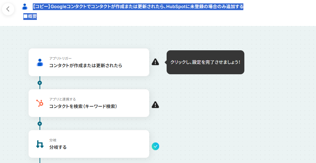Click the クリックし、設定を完了させましょう! tooltip
316x163 pixels.
pyautogui.click(x=205, y=62)
